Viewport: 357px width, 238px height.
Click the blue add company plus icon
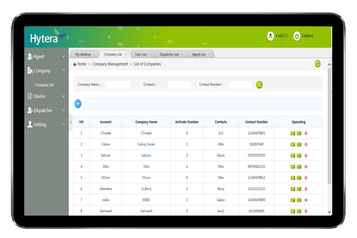[78, 104]
